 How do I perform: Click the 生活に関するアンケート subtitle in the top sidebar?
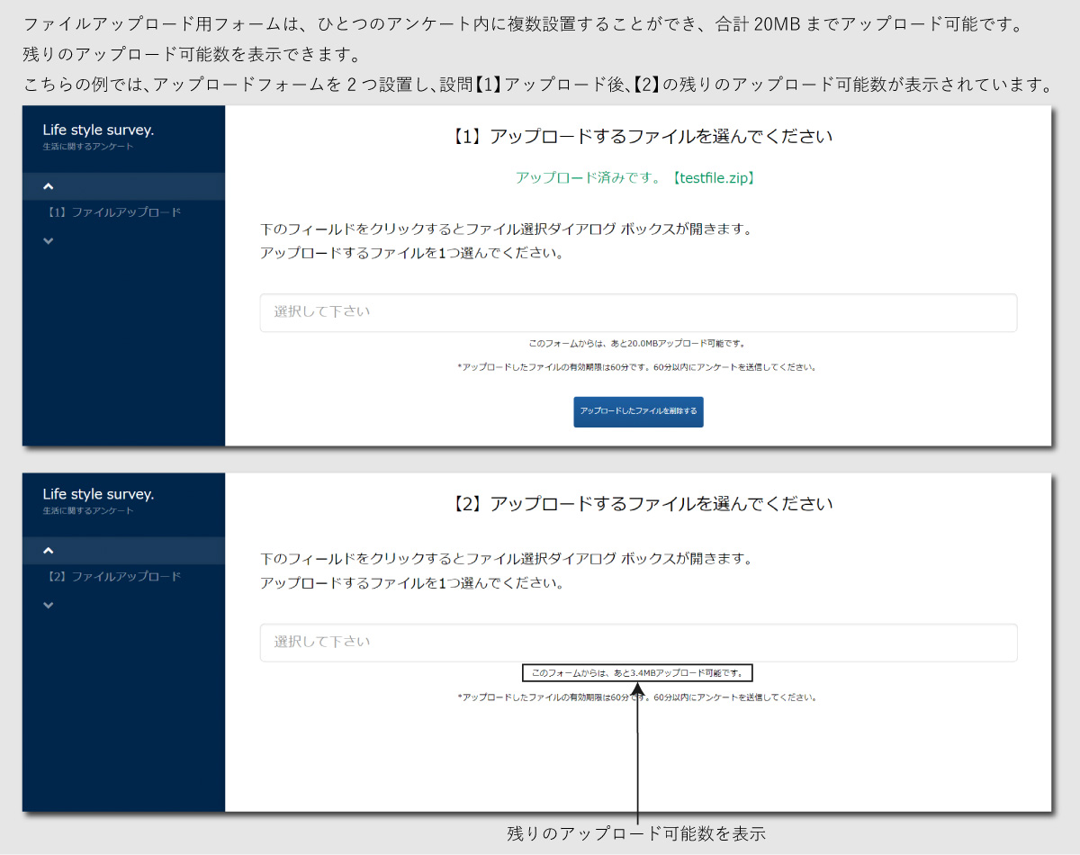pyautogui.click(x=88, y=147)
